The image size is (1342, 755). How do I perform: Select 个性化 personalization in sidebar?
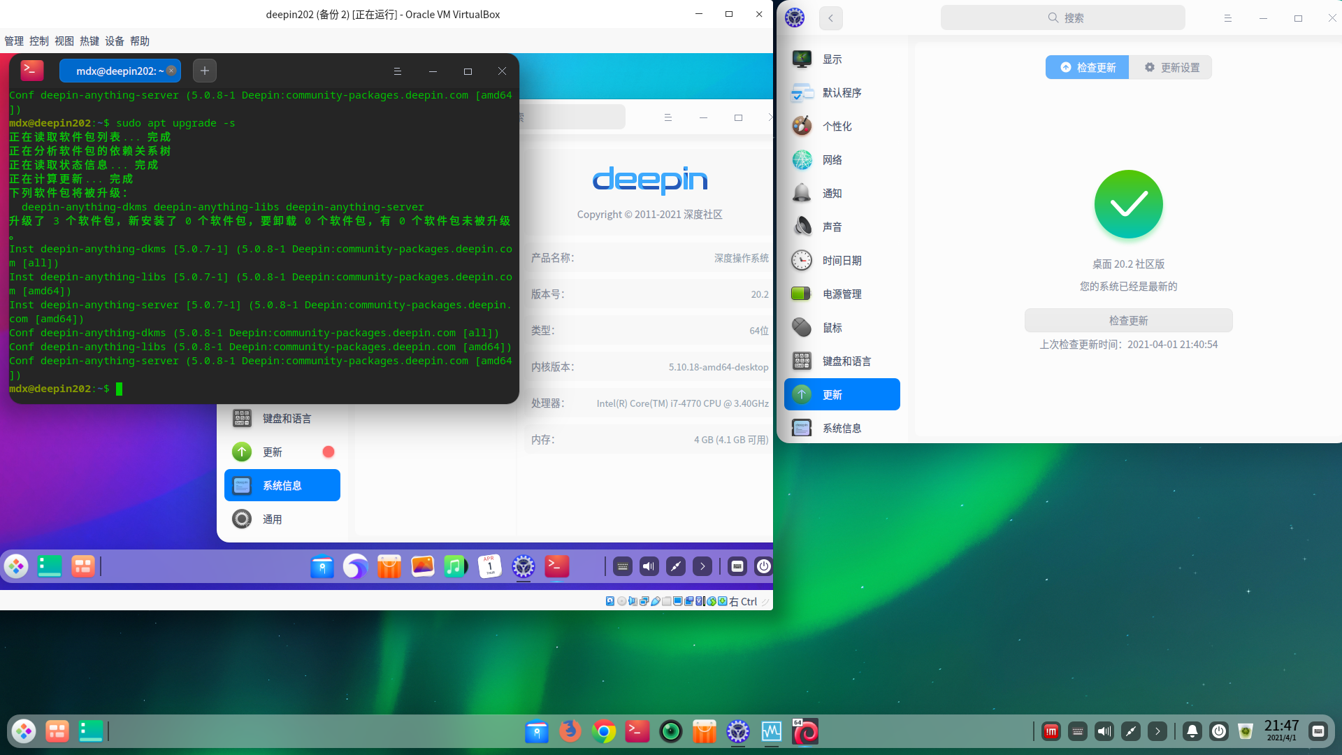(x=837, y=127)
